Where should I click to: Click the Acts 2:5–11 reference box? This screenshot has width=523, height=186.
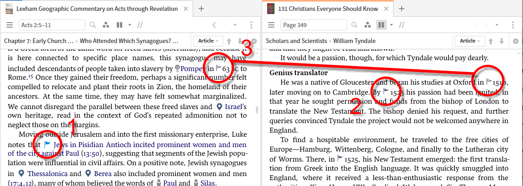(x=52, y=25)
